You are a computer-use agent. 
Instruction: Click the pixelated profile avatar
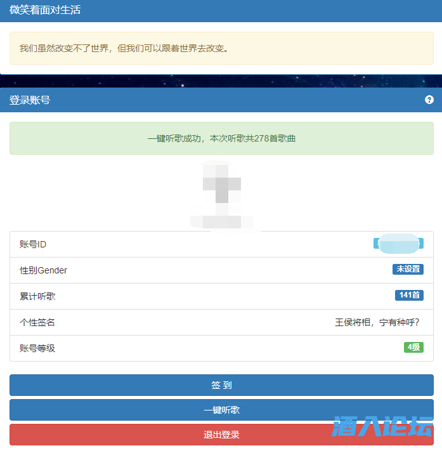coord(222,195)
